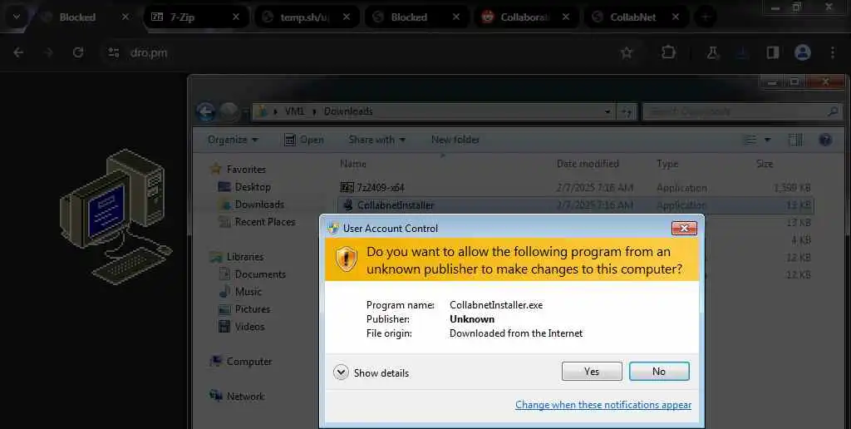Close the CollabNet browser tab
The height and width of the screenshot is (429, 851).
pyautogui.click(x=676, y=17)
